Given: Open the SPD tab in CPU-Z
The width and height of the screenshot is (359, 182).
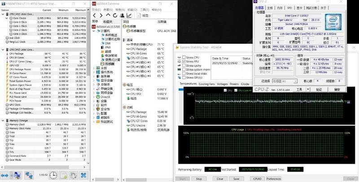Looking at the screenshot, I should [289, 8].
